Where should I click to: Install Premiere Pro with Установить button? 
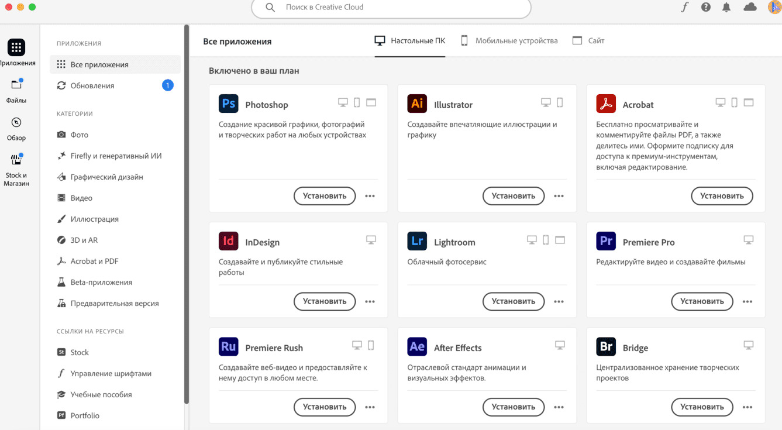tap(702, 301)
